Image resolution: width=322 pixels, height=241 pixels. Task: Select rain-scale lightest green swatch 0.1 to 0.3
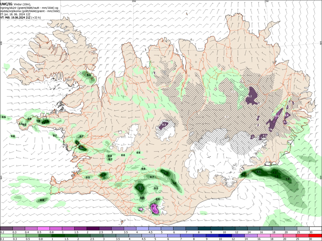click(x=7, y=236)
